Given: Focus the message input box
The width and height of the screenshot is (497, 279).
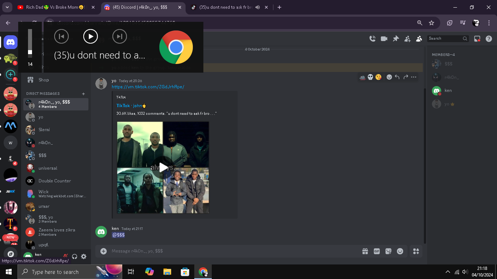Looking at the screenshot, I should tap(233, 251).
